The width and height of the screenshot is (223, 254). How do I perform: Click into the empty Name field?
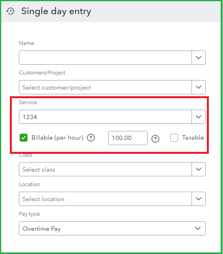pyautogui.click(x=105, y=58)
